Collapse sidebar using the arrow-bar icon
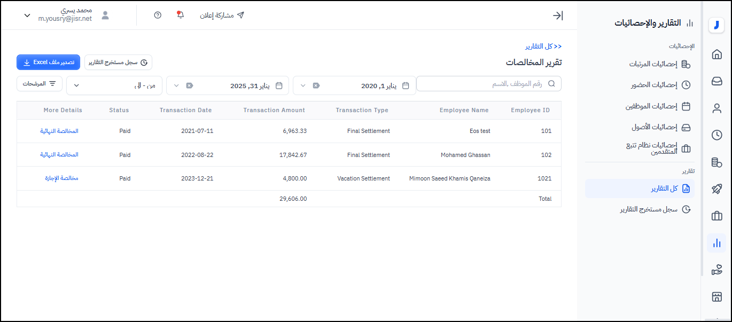 (x=558, y=15)
